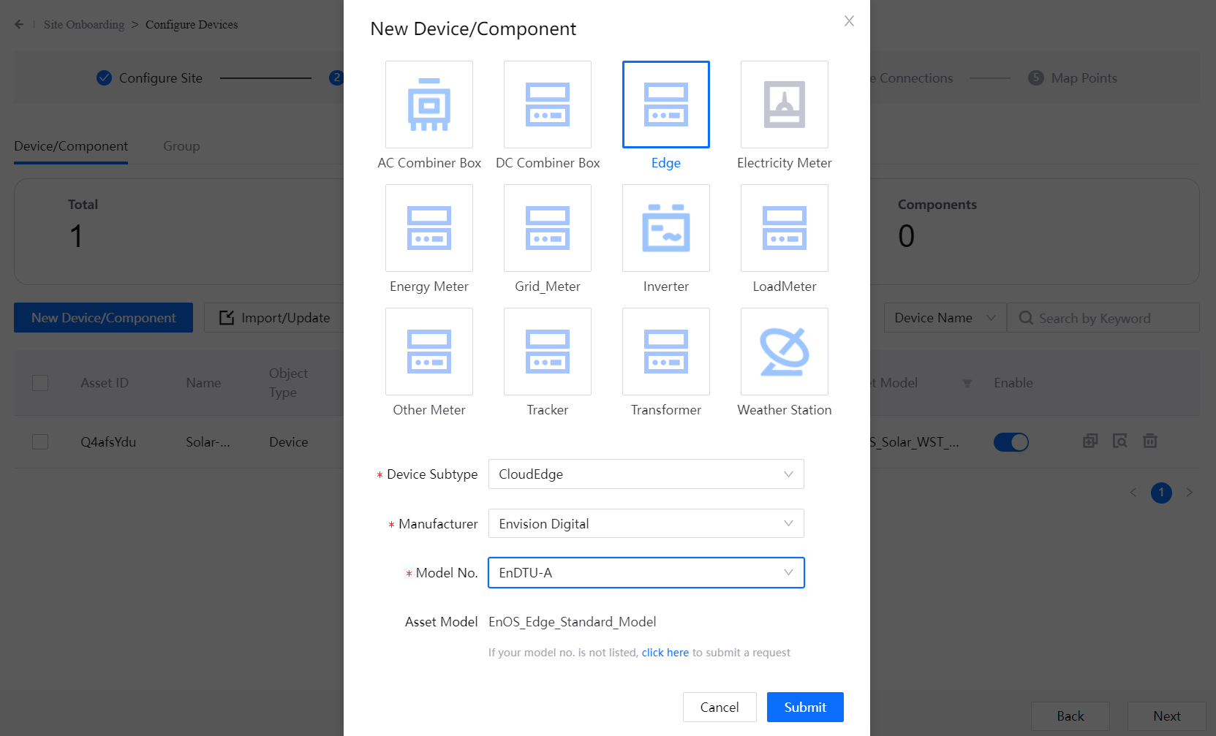The height and width of the screenshot is (736, 1216).
Task: Choose the DC Combiner Box icon
Action: point(548,105)
